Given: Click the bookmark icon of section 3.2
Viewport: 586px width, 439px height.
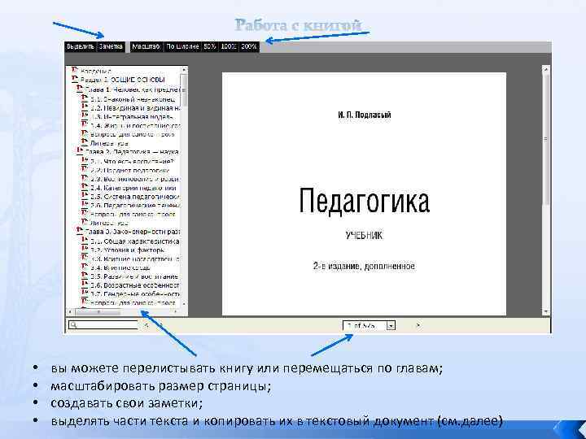Looking at the screenshot, I should pos(85,250).
